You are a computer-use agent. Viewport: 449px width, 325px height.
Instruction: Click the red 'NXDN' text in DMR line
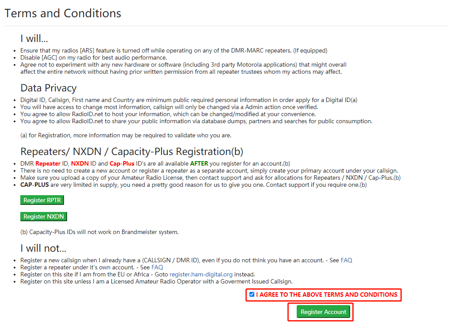pos(80,164)
